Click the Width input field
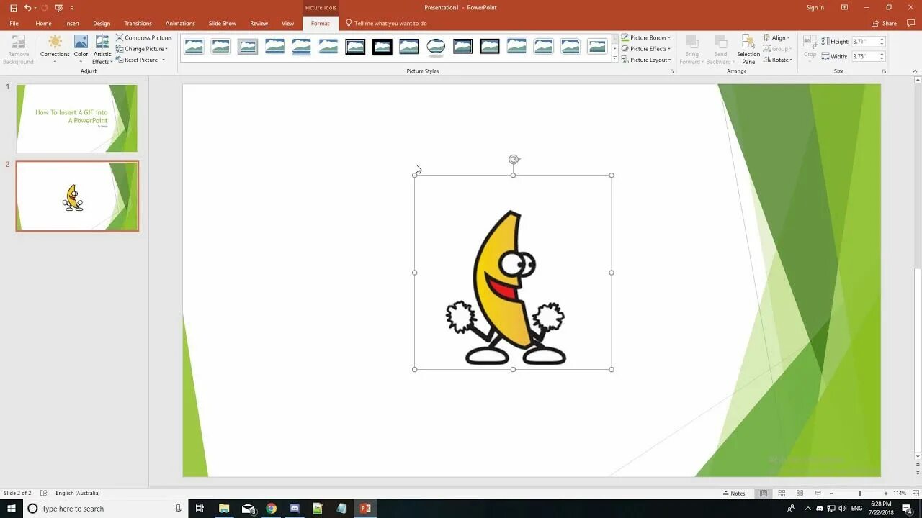Viewport: 922px width, 518px height. tap(864, 56)
